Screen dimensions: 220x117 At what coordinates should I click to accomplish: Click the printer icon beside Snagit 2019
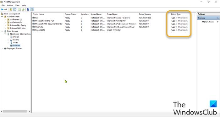coord(34,30)
